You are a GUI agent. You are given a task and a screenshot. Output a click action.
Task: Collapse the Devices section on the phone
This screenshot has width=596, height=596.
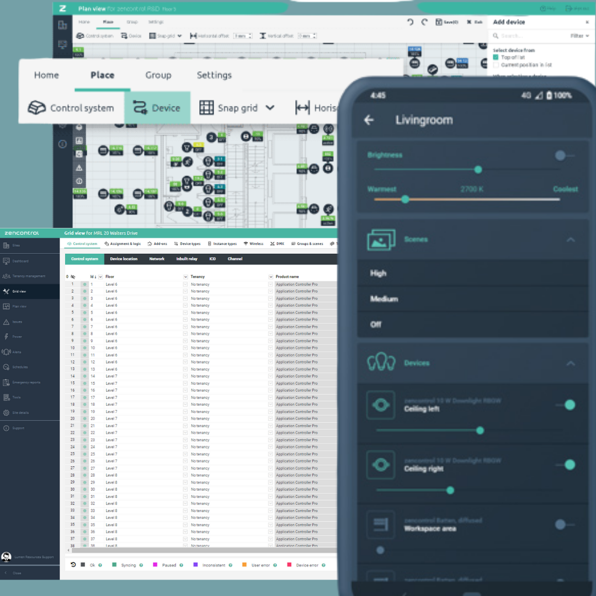571,363
